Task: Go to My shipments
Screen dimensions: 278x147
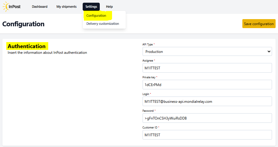Action: tap(67, 7)
